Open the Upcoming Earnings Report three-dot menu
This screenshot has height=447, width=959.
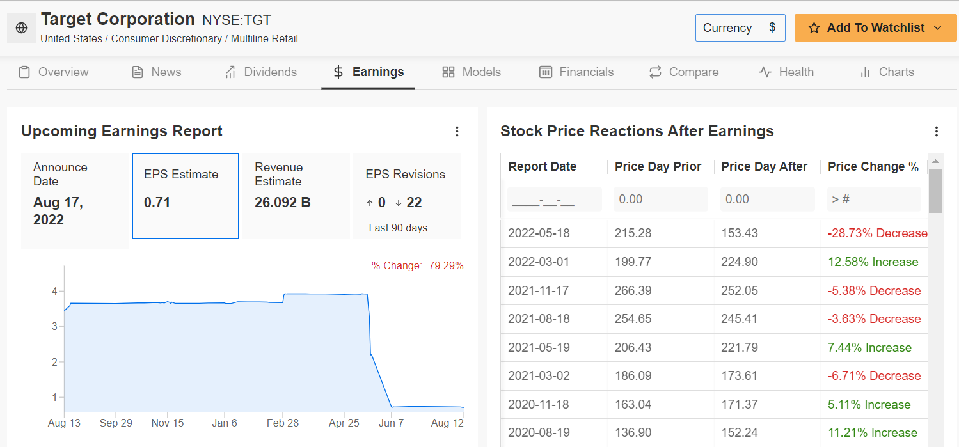pos(457,131)
